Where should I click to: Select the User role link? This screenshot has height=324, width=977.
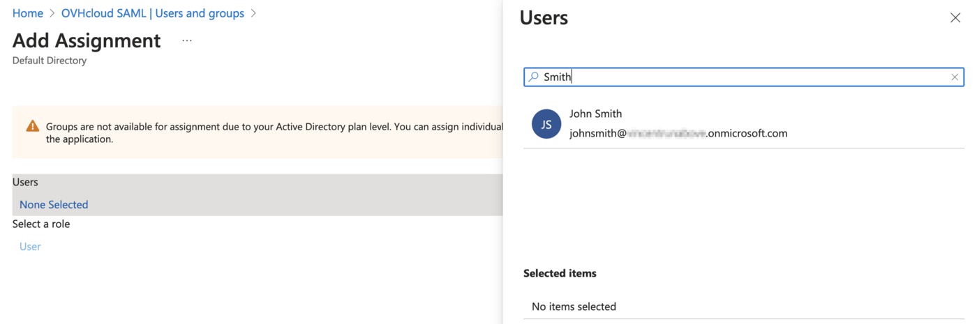coord(30,246)
